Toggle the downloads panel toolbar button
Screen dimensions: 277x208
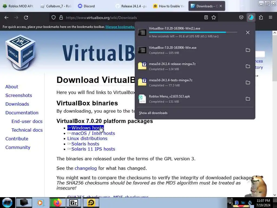(251, 17)
